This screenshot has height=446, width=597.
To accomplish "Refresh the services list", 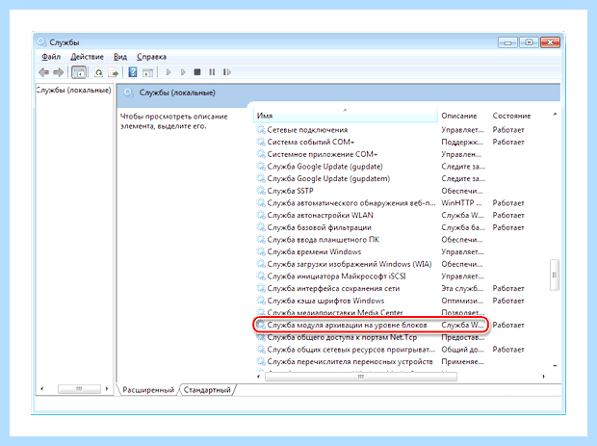I will [98, 72].
